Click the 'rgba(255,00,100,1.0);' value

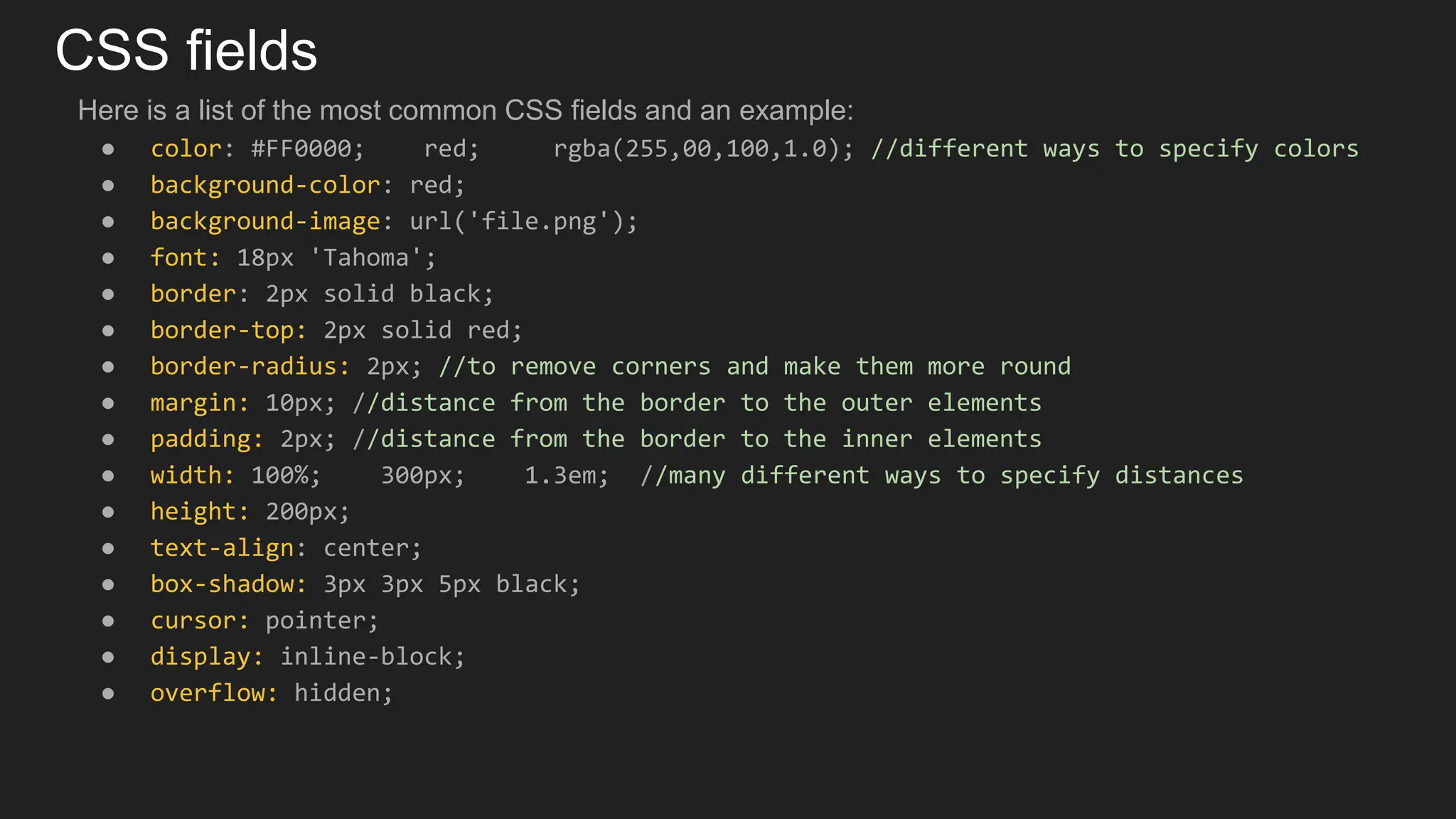click(704, 149)
